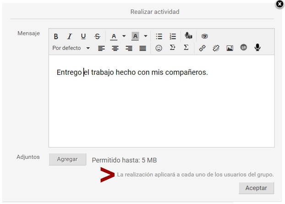Open the background highlight color dropdown arrow
Image resolution: width=285 pixels, height=204 pixels.
(146, 37)
